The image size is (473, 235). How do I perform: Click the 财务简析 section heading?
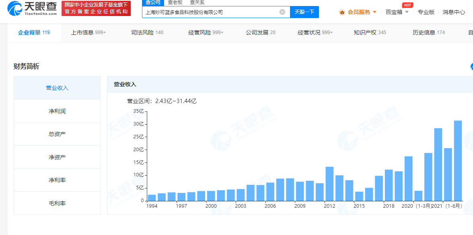tap(26, 67)
